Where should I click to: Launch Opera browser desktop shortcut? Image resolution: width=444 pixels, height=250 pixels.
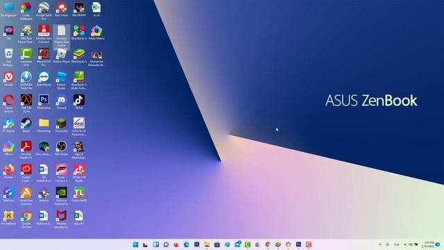point(8,103)
